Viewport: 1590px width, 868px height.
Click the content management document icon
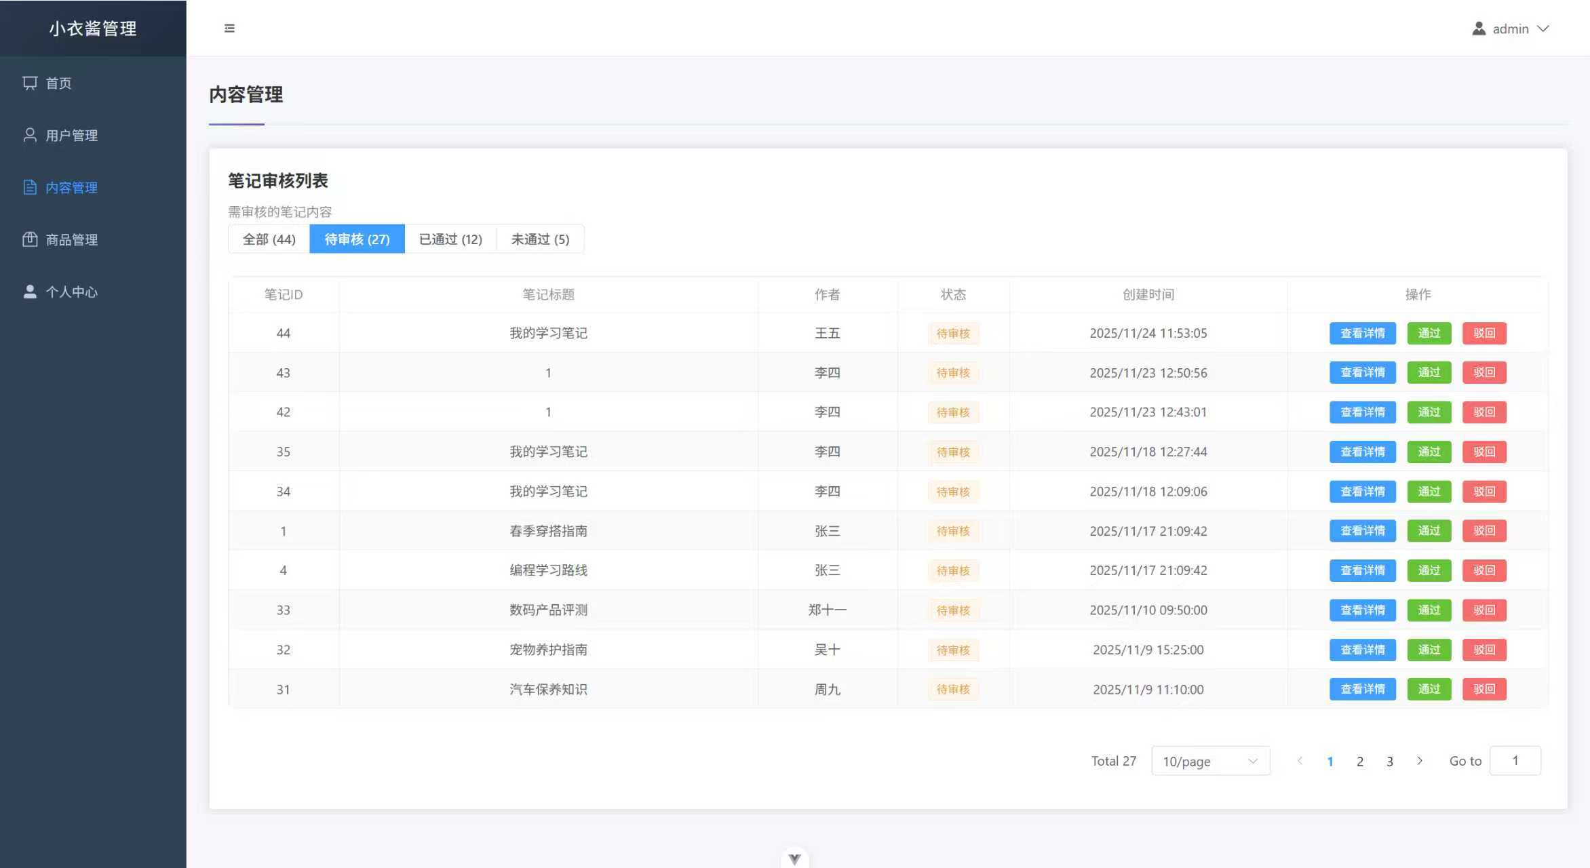[x=30, y=187]
